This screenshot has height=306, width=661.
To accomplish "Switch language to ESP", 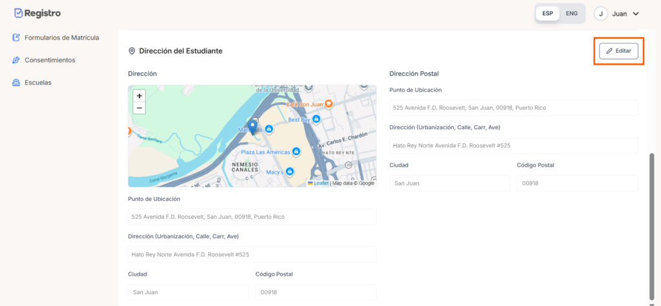I will click(547, 13).
